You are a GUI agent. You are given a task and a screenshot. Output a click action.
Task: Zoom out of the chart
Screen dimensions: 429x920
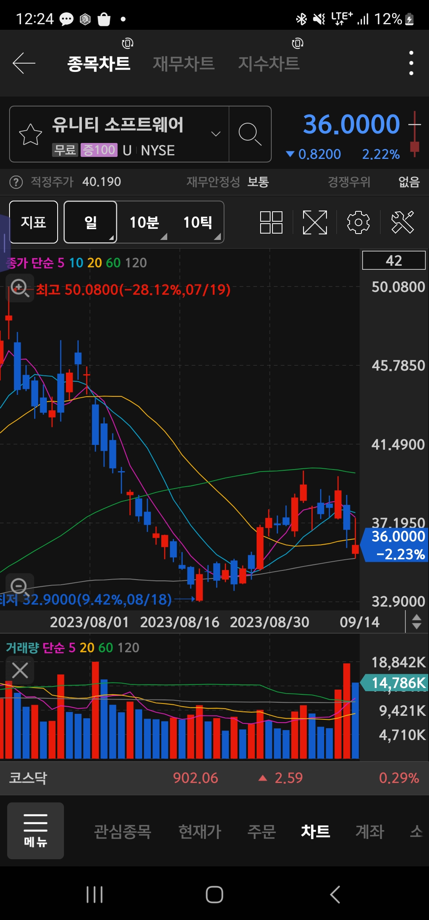(19, 586)
